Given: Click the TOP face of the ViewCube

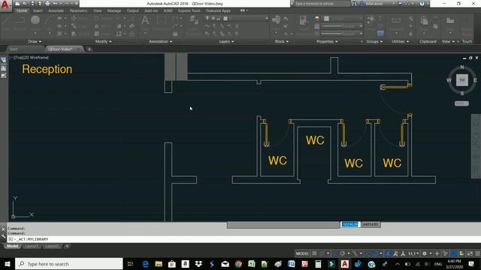Looking at the screenshot, I should pos(462,80).
